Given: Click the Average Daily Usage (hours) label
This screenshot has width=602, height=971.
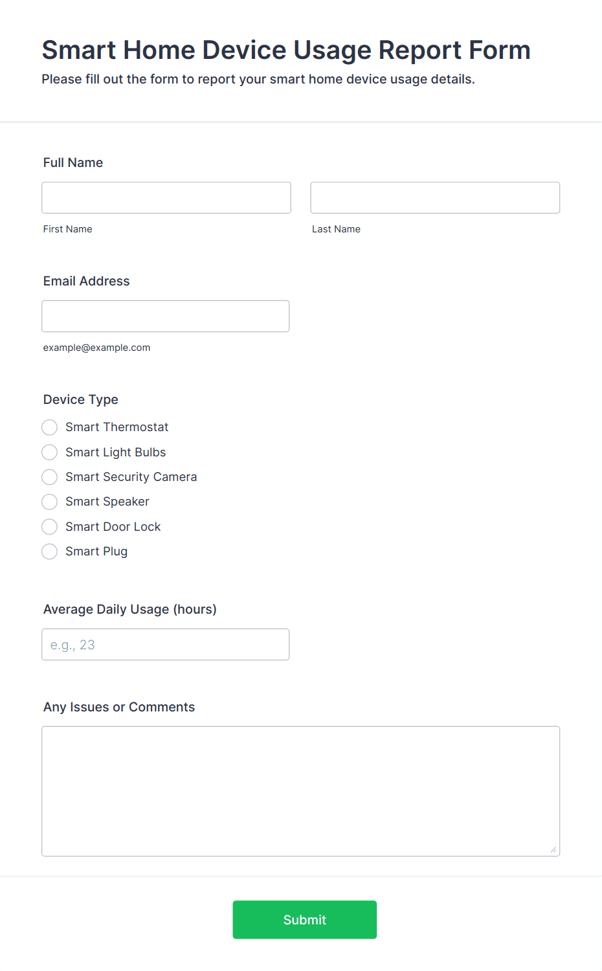Looking at the screenshot, I should tap(130, 609).
